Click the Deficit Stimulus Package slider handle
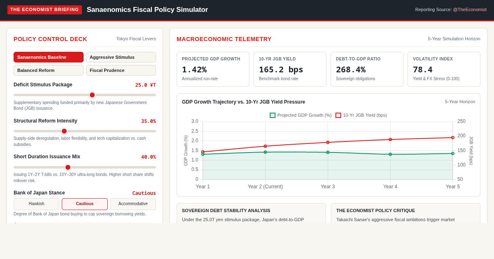494x259 pixels. 92,95
